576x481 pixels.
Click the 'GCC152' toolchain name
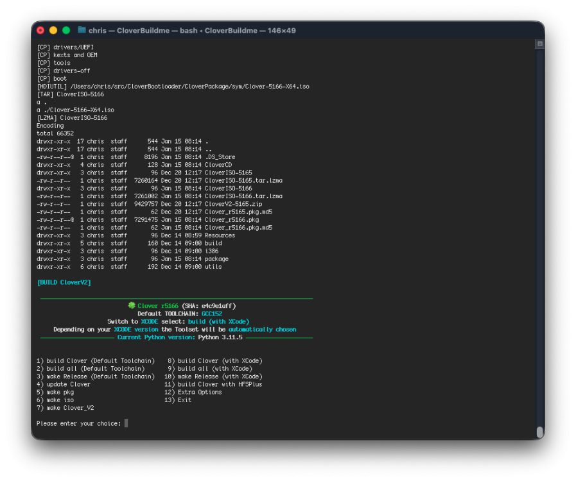point(212,314)
